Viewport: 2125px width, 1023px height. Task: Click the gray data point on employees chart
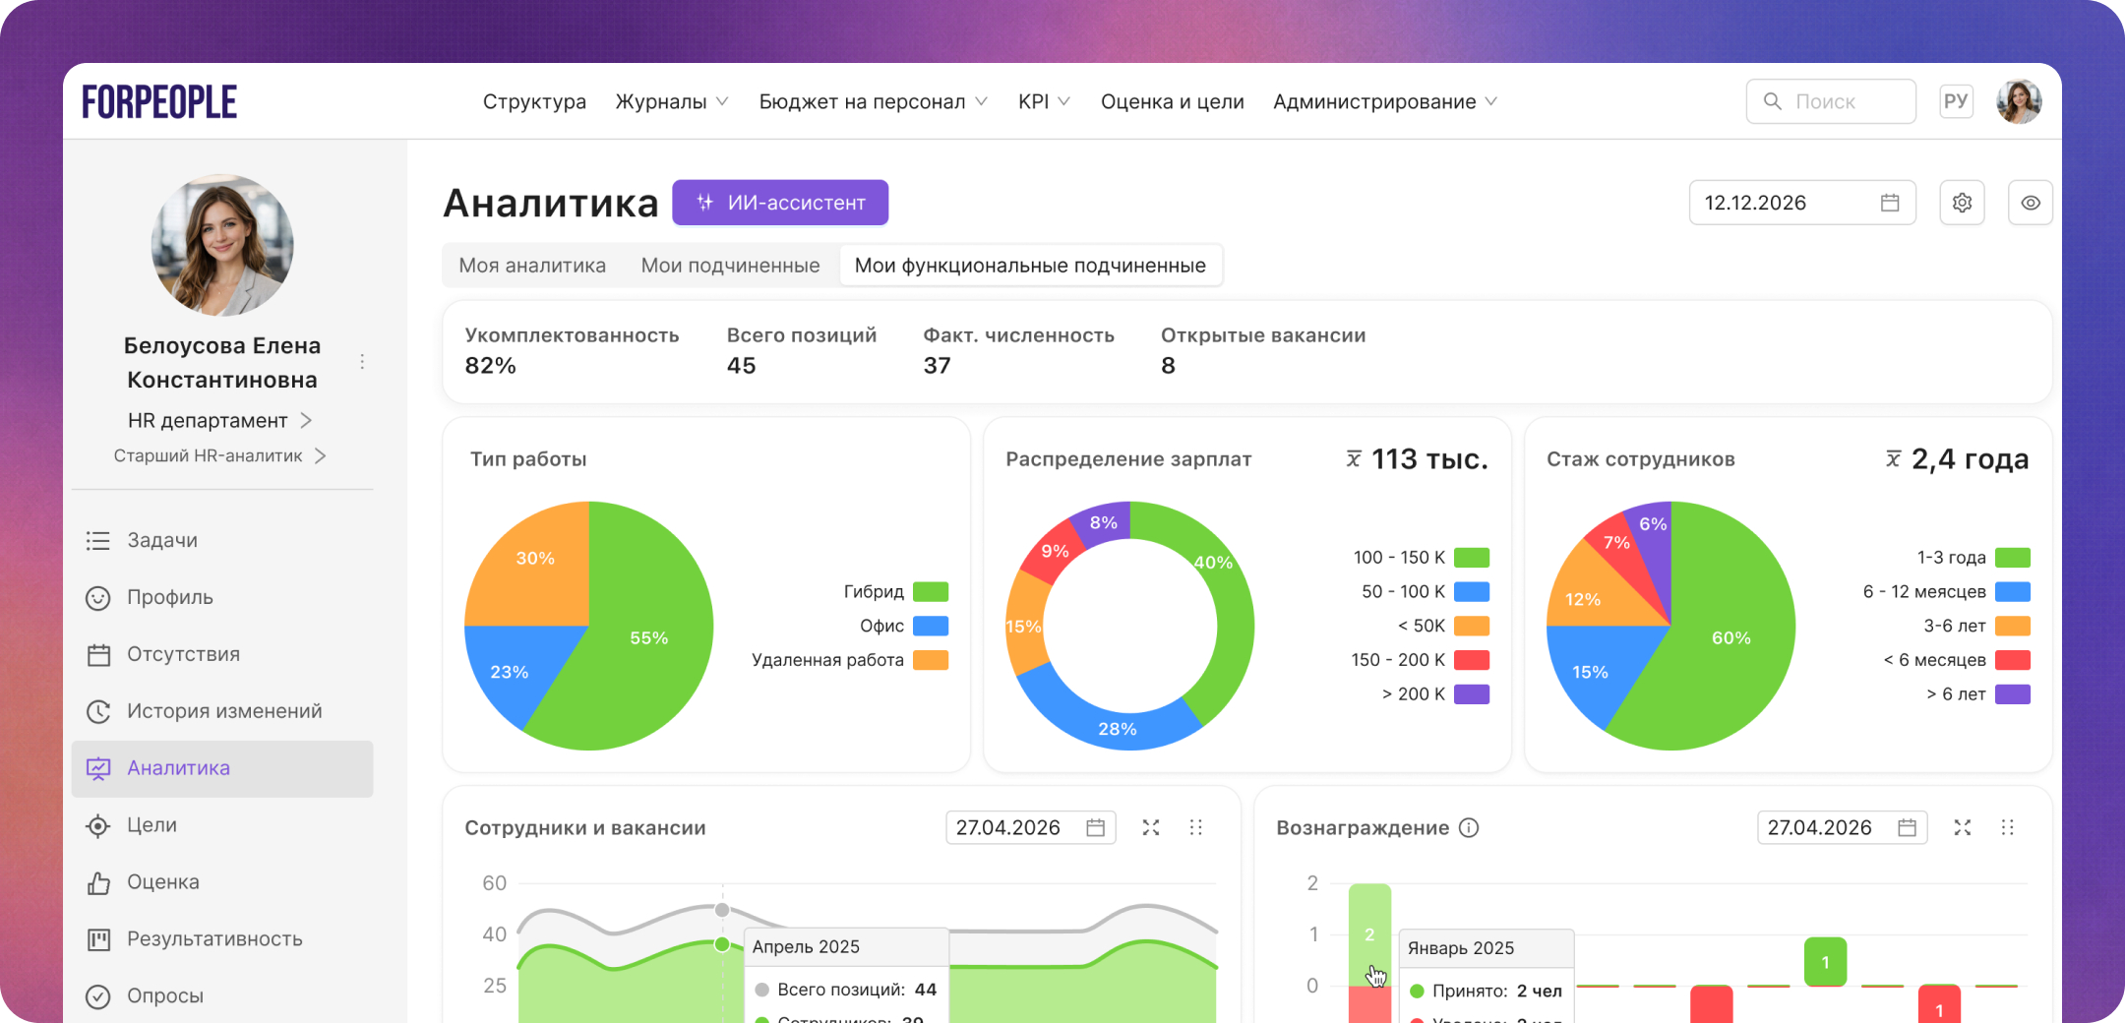click(x=722, y=910)
